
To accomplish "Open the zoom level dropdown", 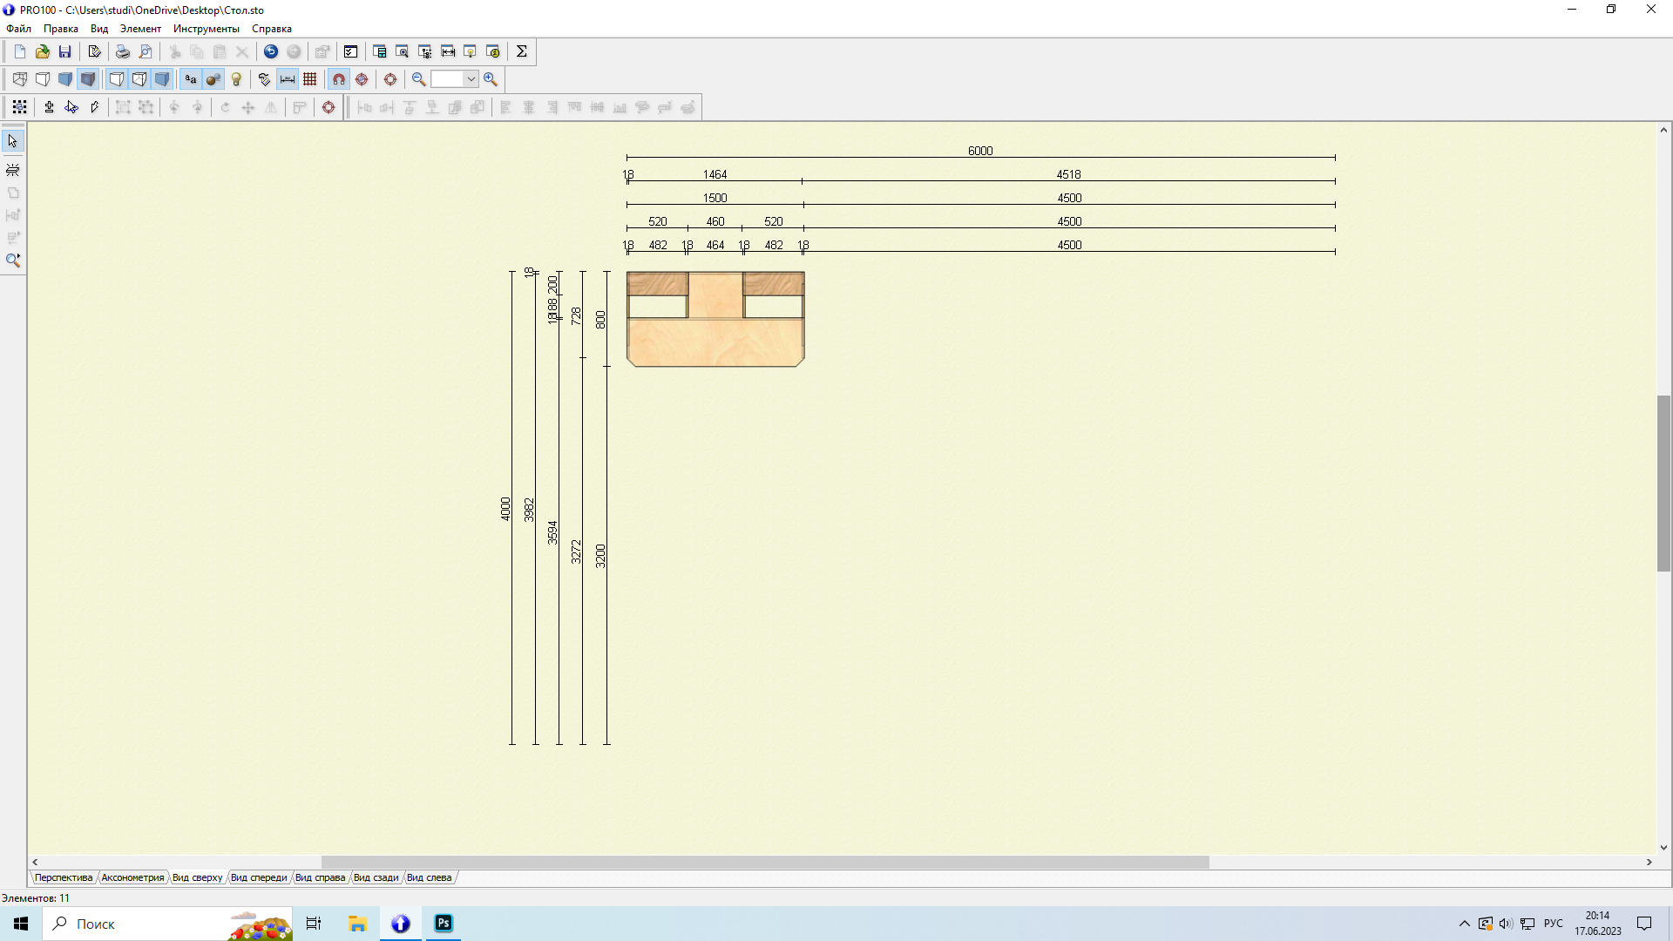I will click(x=471, y=79).
